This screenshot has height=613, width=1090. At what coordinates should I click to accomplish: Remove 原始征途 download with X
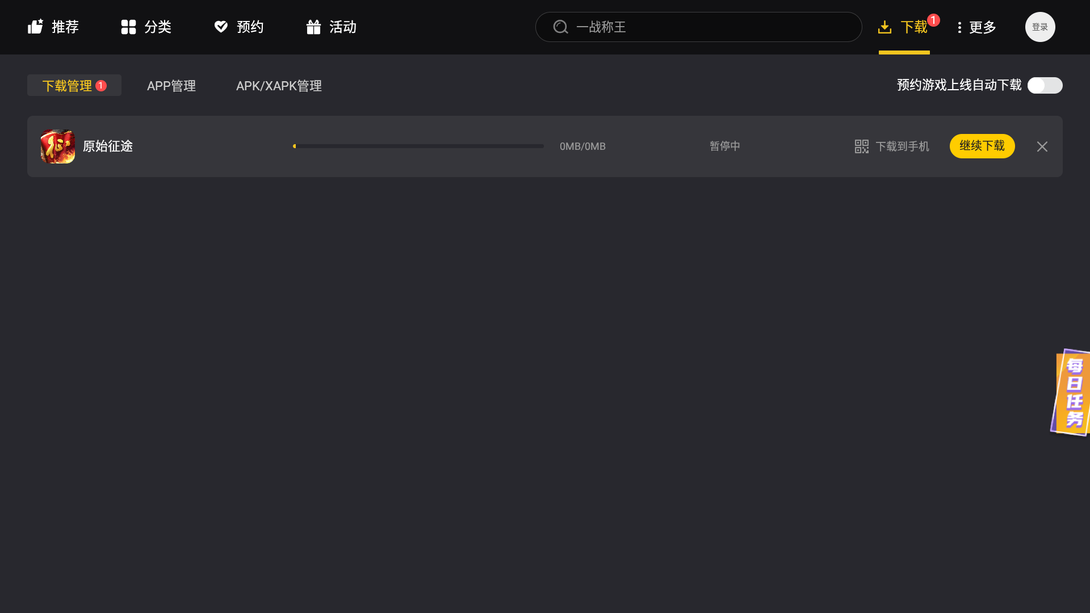point(1042,146)
